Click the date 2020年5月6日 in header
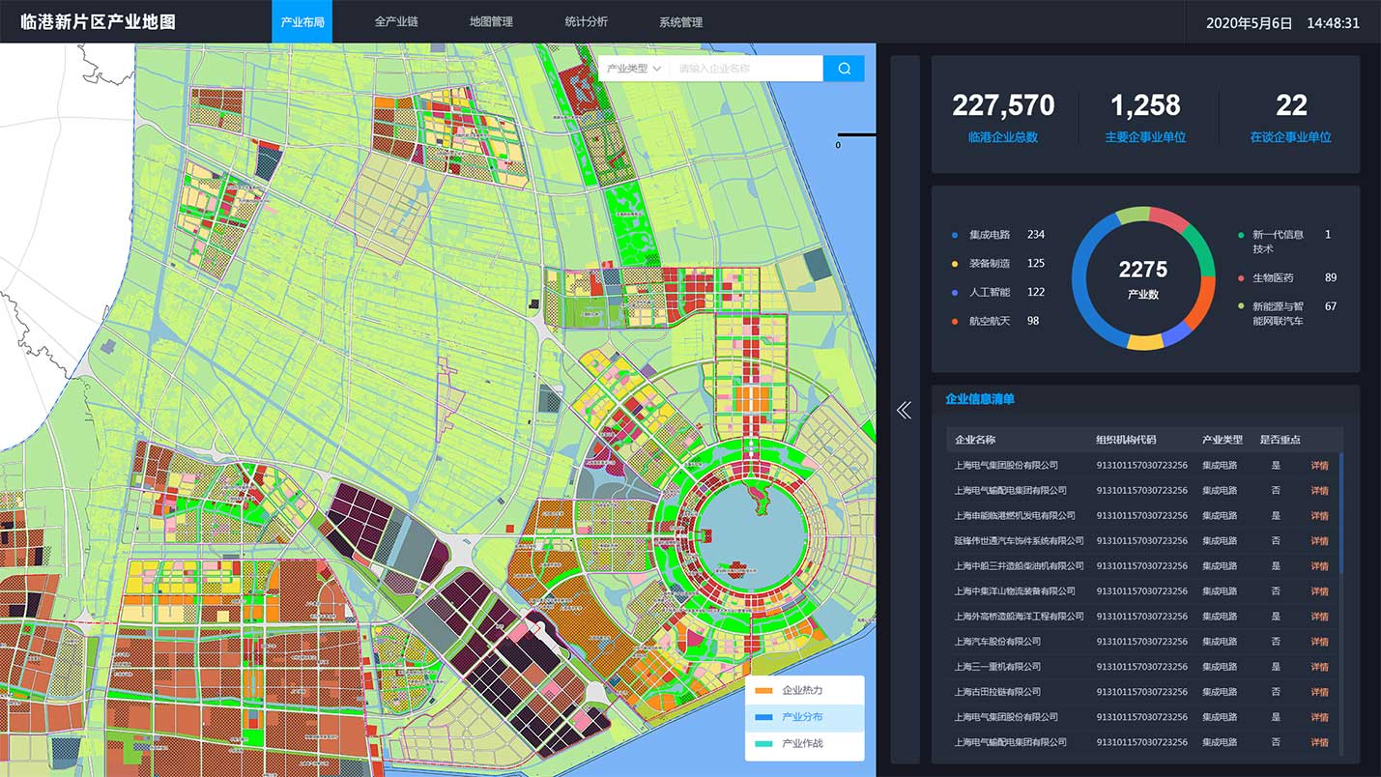This screenshot has width=1381, height=777. pyautogui.click(x=1249, y=22)
